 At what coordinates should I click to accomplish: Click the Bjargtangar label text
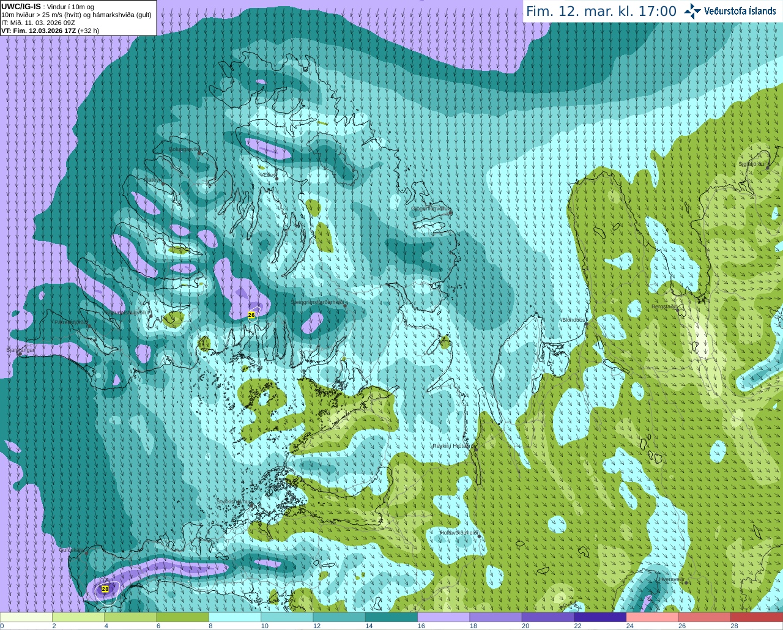[21, 350]
